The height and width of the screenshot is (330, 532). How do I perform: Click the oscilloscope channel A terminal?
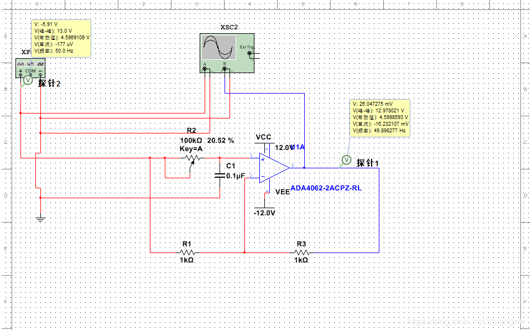pos(205,69)
